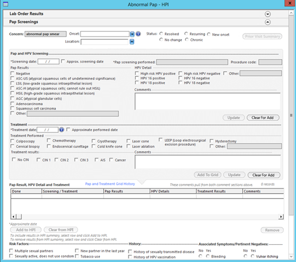
Task: Click the Prior Visit Summary button
Action: 263,36
